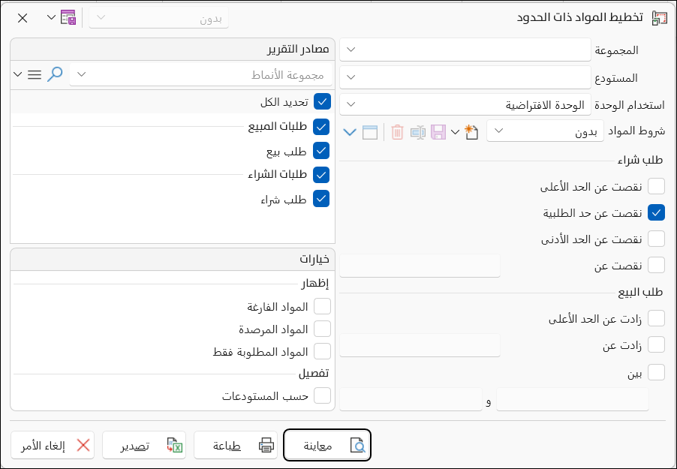Toggle تحديد الكل checkbox

pos(322,102)
